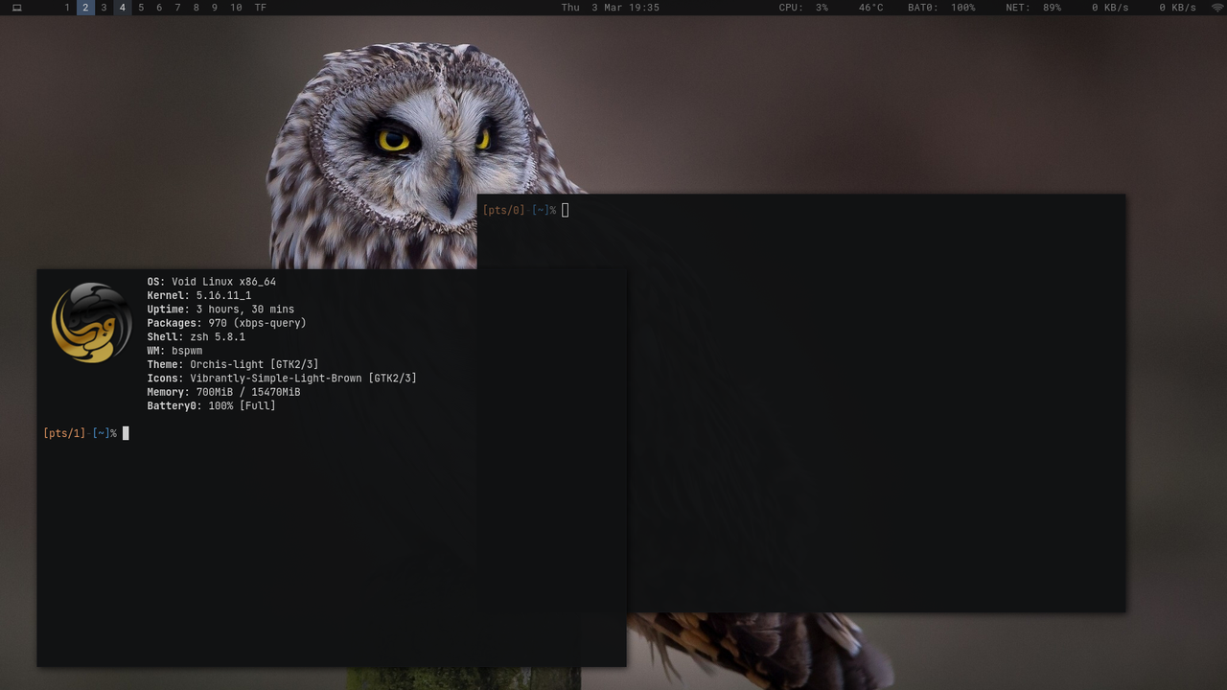This screenshot has width=1227, height=690.
Task: Click the Kernel: 5.16.11_1 line
Action: coord(198,296)
